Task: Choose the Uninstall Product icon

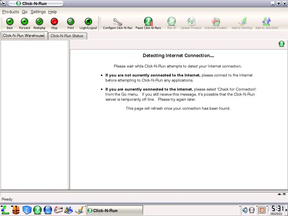Action: (x=216, y=24)
